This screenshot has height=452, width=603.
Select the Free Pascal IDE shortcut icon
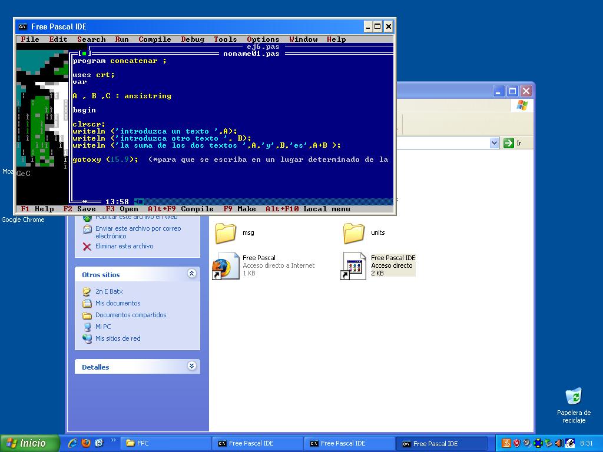click(354, 265)
